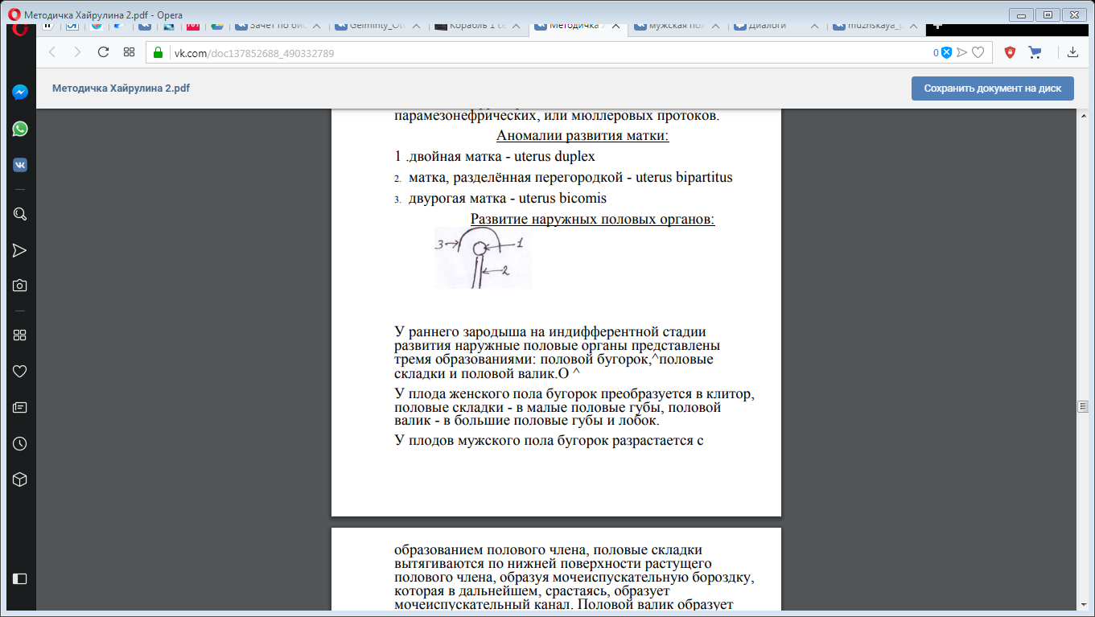The width and height of the screenshot is (1095, 617).
Task: Close the 'мужская пол' tab
Action: 715,27
